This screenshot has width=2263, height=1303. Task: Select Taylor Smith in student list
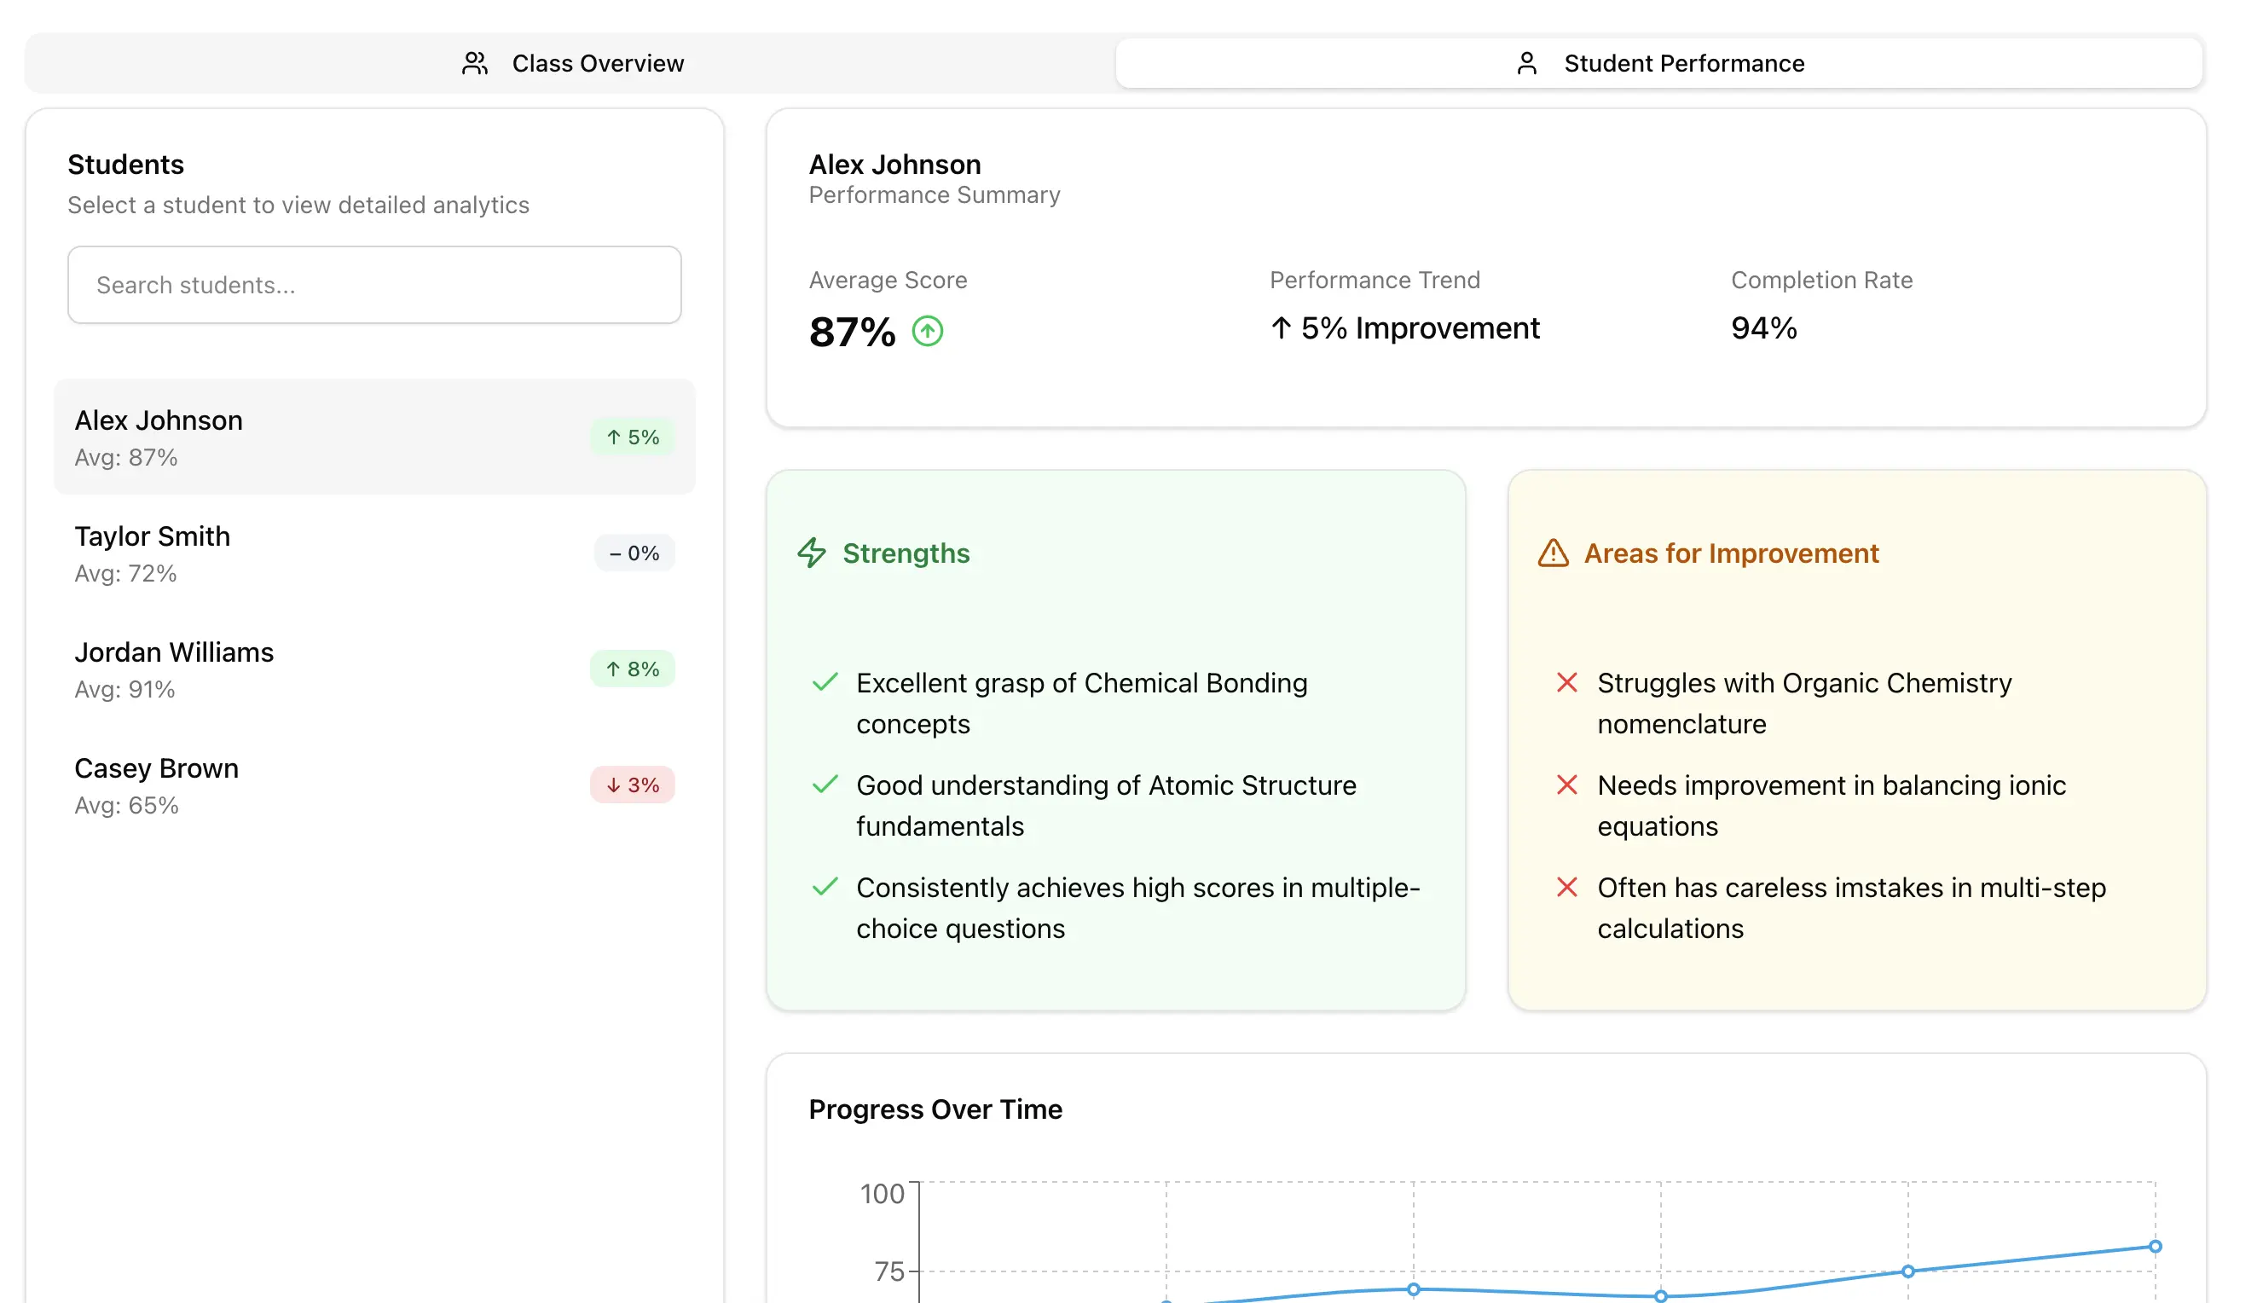(x=374, y=553)
